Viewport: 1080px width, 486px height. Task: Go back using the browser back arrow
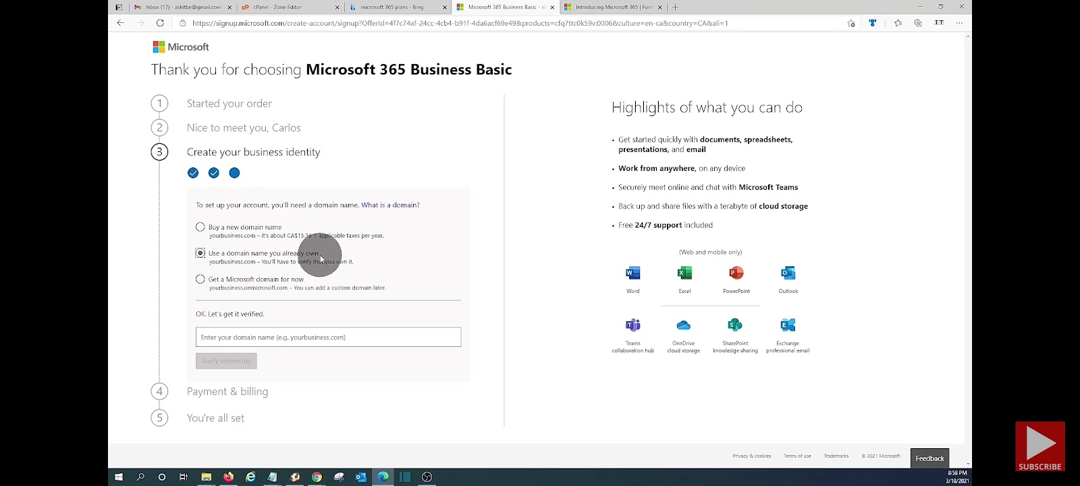120,23
